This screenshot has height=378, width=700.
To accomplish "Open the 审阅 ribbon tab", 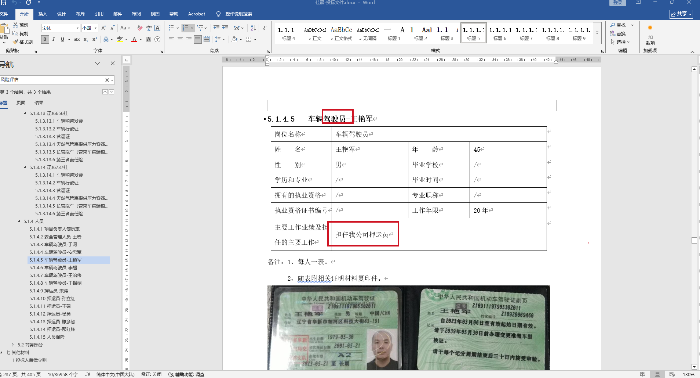I will [136, 14].
